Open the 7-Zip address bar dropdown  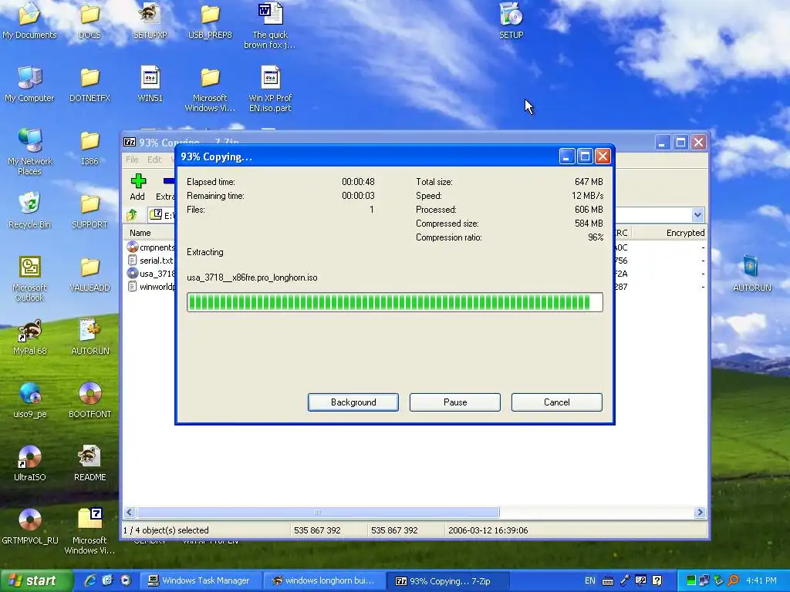[697, 215]
